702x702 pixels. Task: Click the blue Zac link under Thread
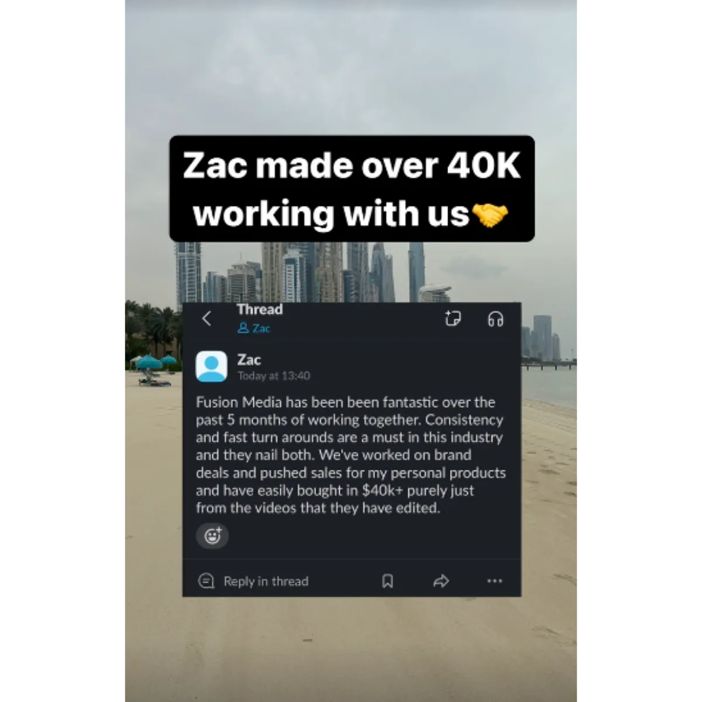[x=261, y=328]
